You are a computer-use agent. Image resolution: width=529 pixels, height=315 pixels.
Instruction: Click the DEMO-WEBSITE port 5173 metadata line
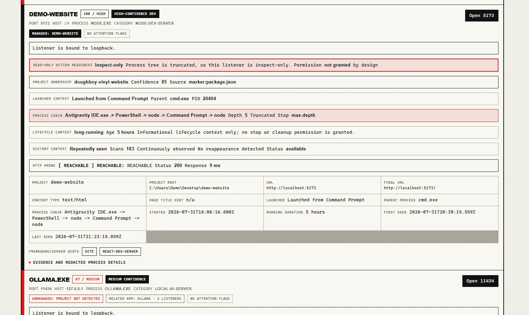click(101, 24)
